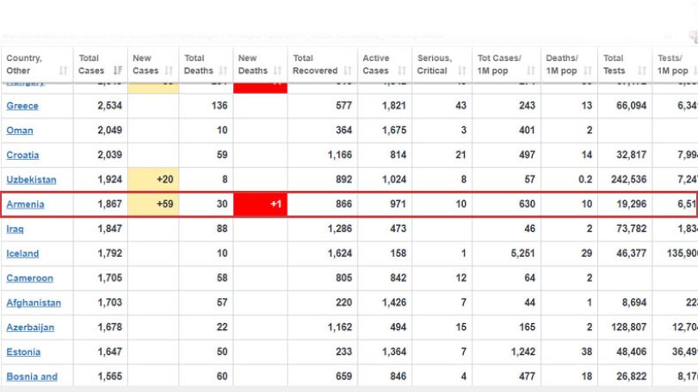Sort by Active Cases column icon
698x392 pixels.
402,70
